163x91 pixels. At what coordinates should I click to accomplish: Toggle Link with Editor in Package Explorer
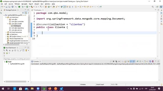(x=26, y=13)
